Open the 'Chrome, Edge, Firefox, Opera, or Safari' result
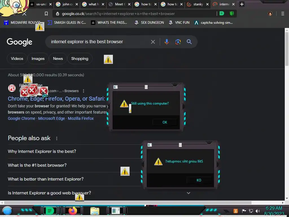 pyautogui.click(x=56, y=99)
